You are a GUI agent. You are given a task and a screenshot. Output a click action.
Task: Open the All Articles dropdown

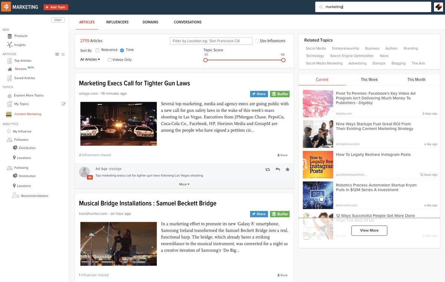point(90,59)
